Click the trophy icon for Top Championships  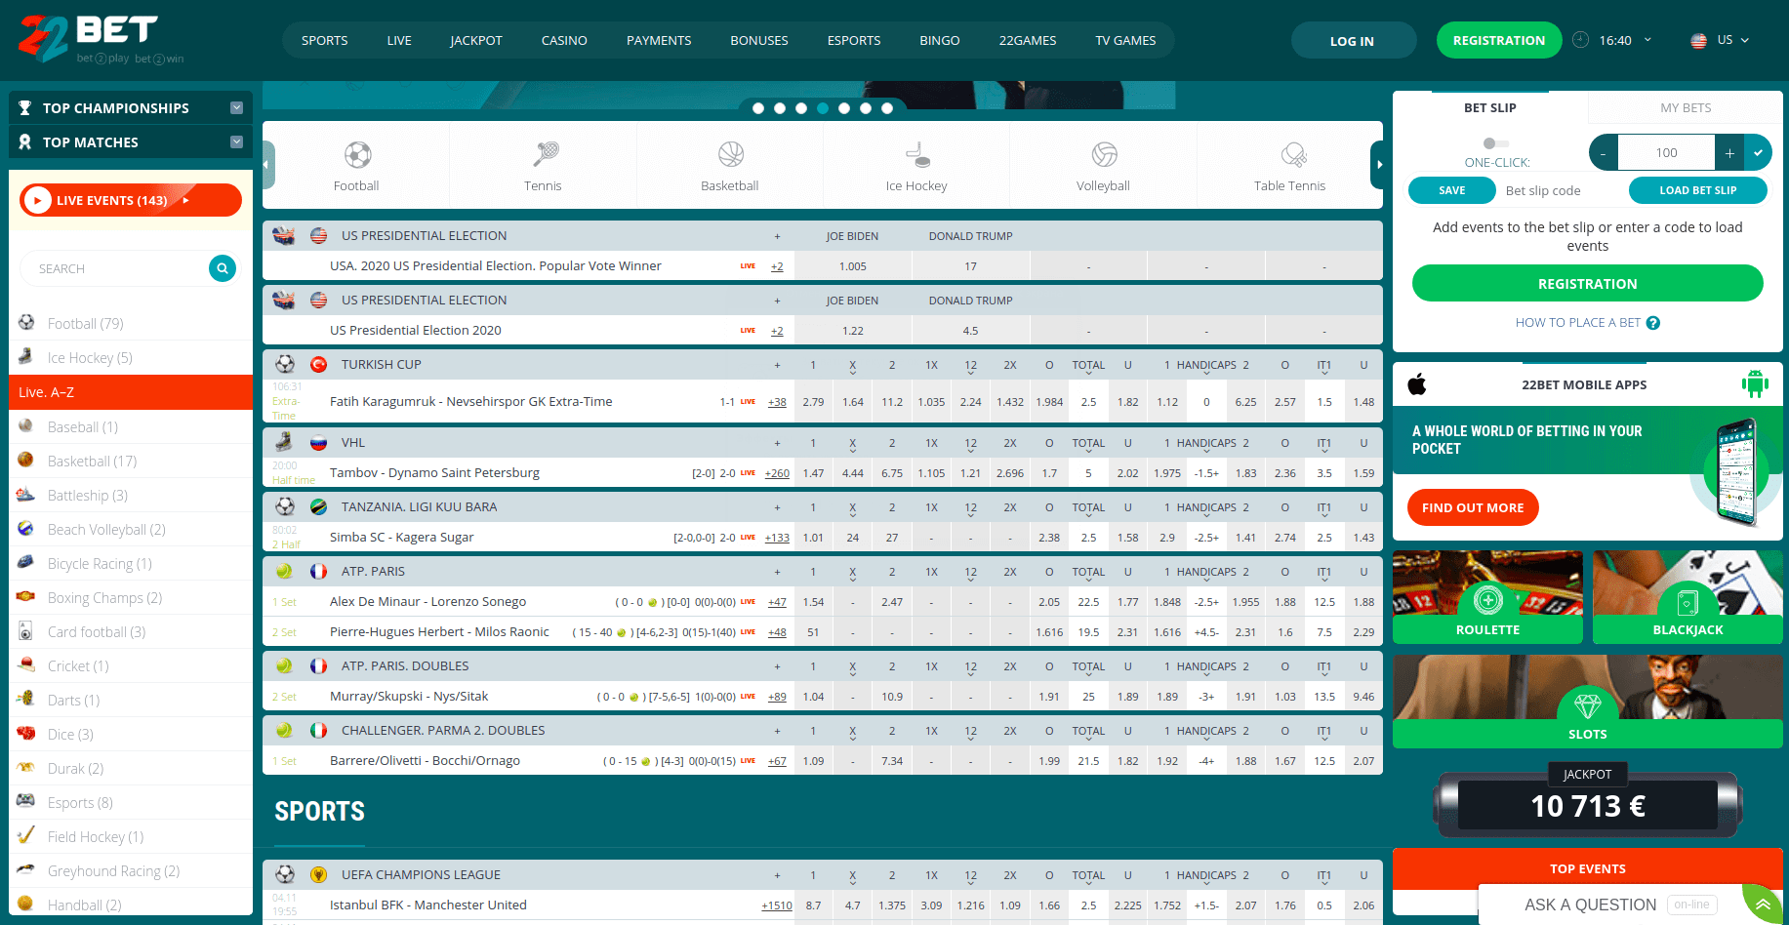(x=25, y=107)
